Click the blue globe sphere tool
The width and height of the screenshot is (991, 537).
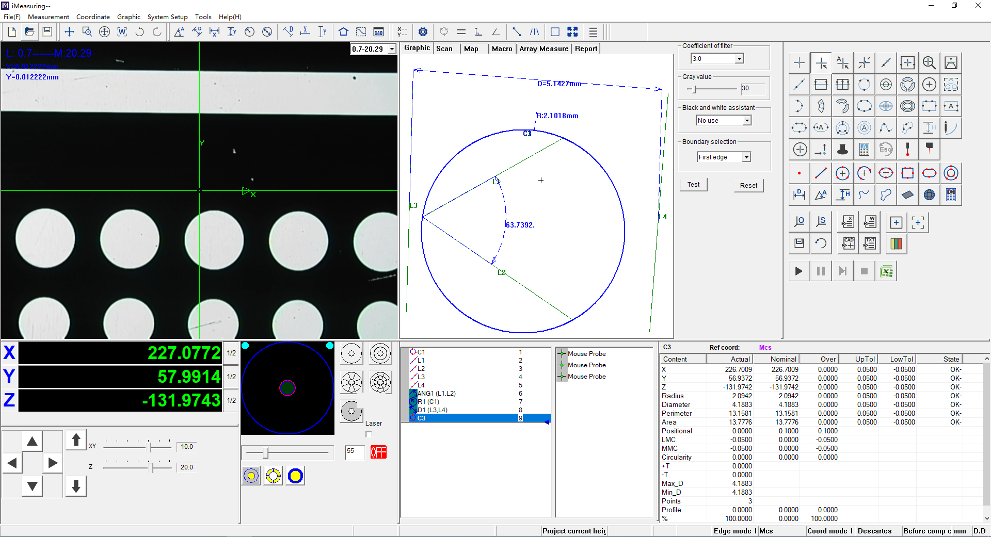click(x=929, y=195)
